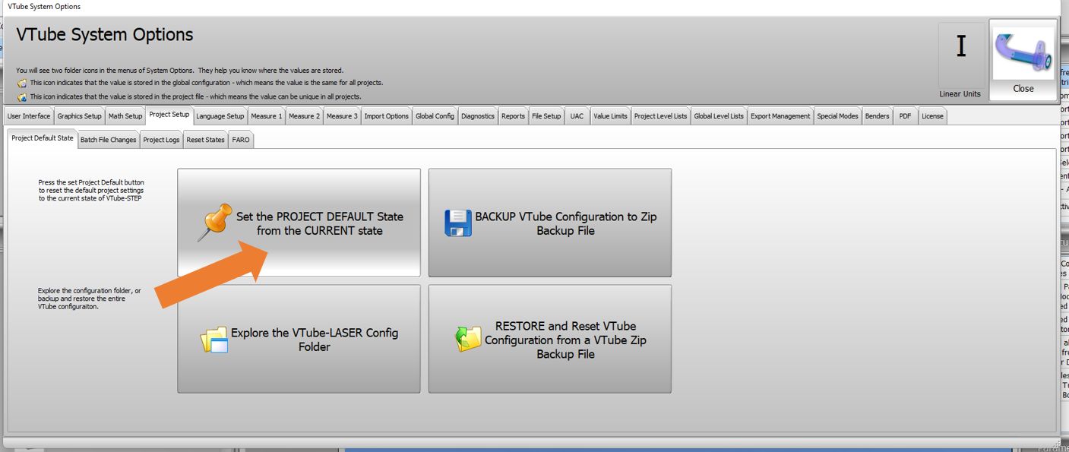The image size is (1069, 452).
Task: Click the green arrow restore folder icon
Action: click(x=468, y=339)
